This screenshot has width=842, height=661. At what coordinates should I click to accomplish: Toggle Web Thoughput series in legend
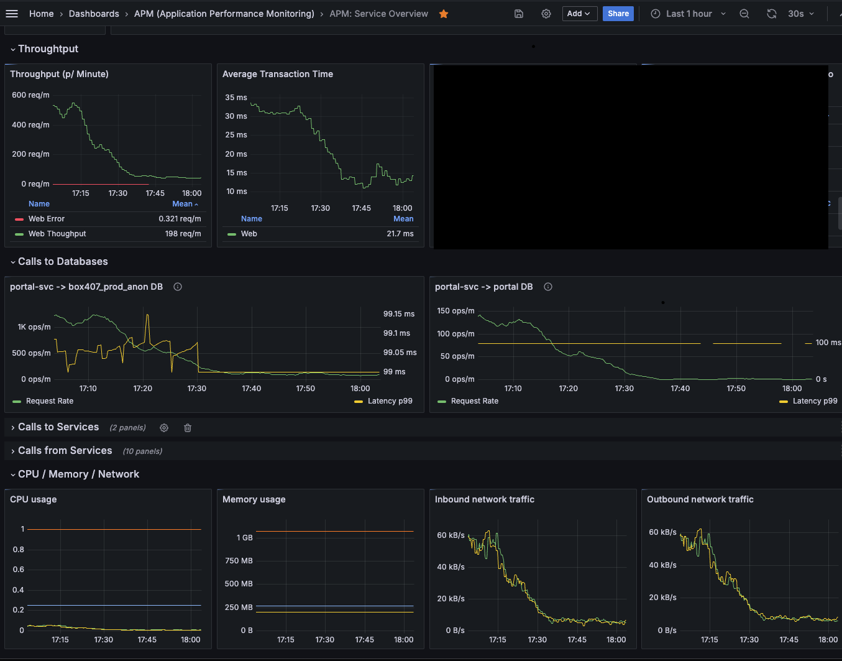pyautogui.click(x=57, y=234)
